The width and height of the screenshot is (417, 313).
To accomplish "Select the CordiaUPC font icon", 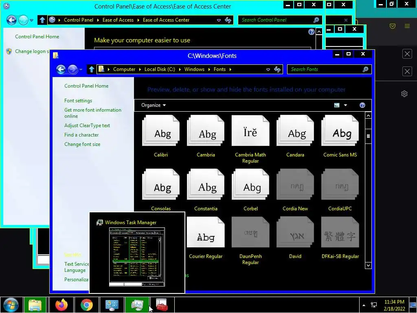I will [x=340, y=184].
